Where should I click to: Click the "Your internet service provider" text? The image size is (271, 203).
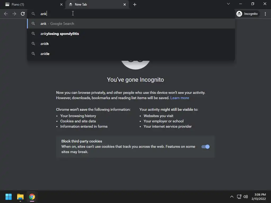168,127
